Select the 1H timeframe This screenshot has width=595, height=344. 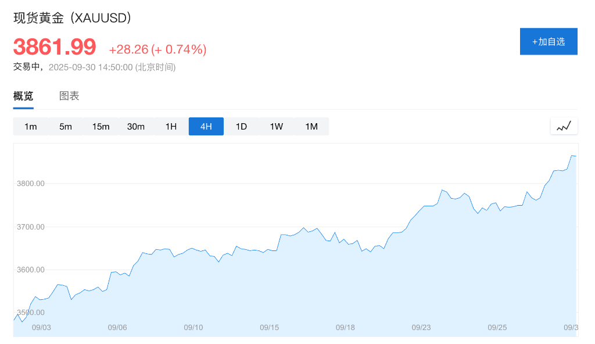pos(171,126)
